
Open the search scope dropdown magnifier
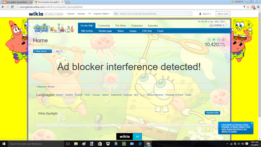(116, 13)
